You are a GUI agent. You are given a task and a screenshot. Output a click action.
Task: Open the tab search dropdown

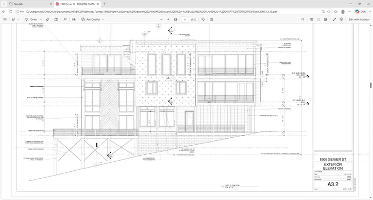[x=4, y=4]
